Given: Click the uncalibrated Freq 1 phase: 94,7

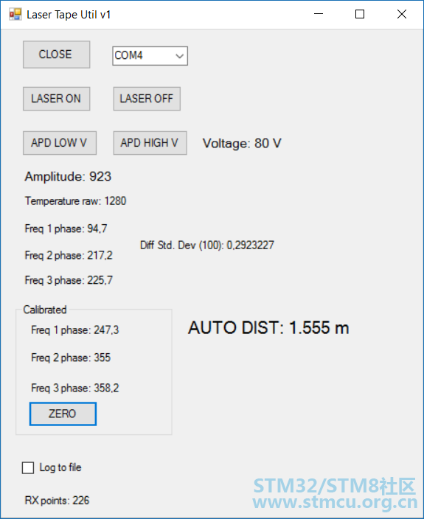Looking at the screenshot, I should (x=66, y=229).
